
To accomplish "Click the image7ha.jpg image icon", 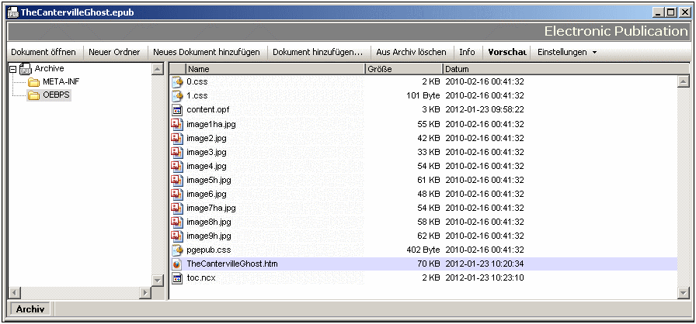I will tap(178, 208).
